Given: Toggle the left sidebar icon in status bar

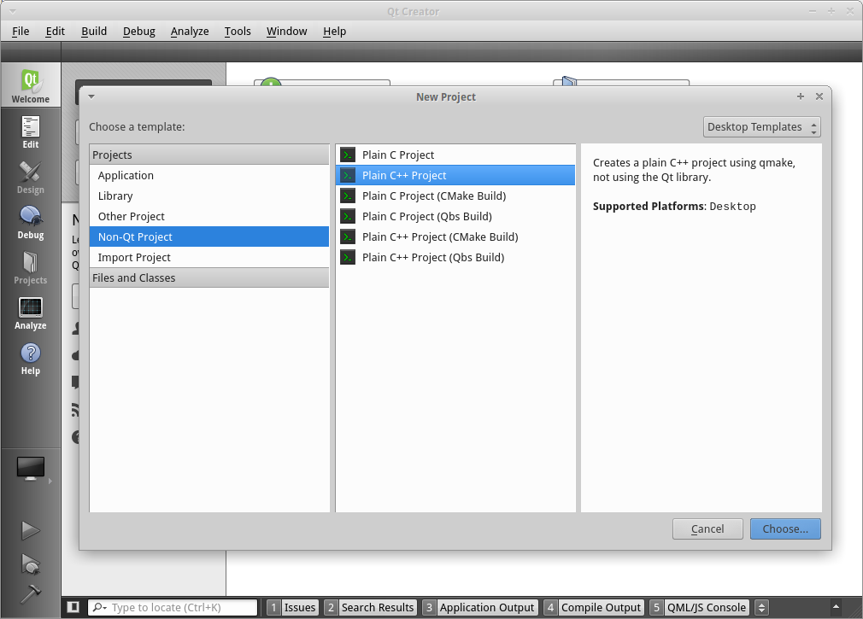Looking at the screenshot, I should tap(73, 607).
